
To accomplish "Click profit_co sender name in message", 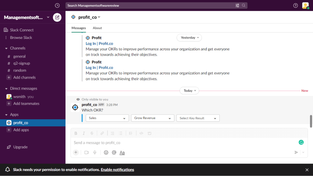I will pyautogui.click(x=89, y=105).
